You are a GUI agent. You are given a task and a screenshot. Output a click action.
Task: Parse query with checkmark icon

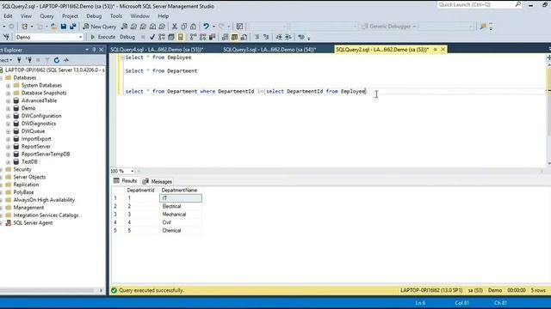click(152, 37)
